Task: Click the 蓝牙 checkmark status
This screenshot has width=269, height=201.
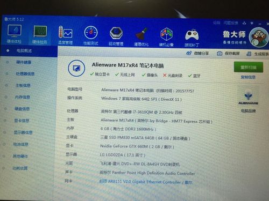Action: 194,76
